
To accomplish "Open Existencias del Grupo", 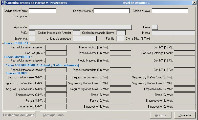I will point(19,115).
